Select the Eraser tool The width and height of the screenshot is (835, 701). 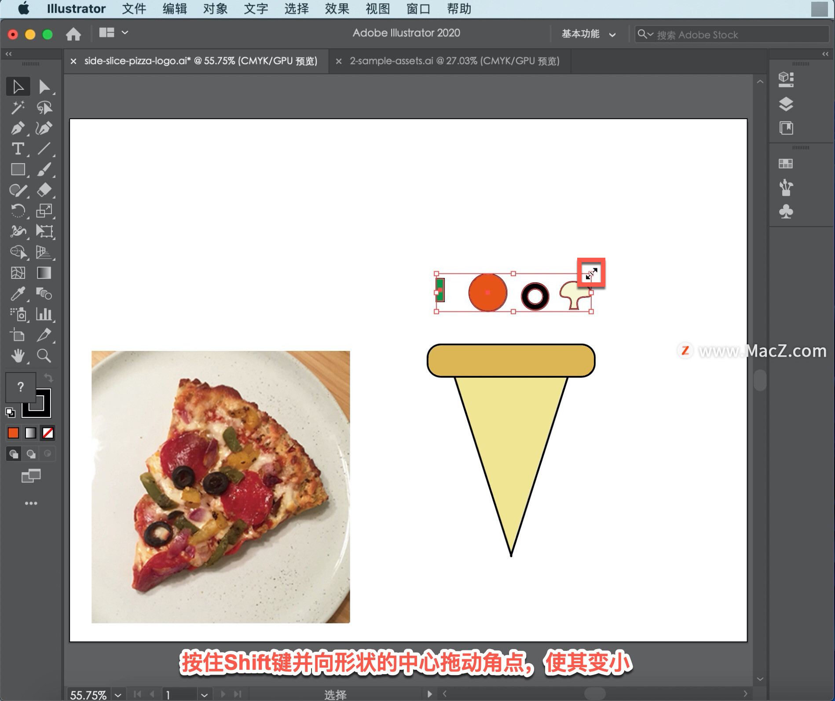[x=44, y=190]
